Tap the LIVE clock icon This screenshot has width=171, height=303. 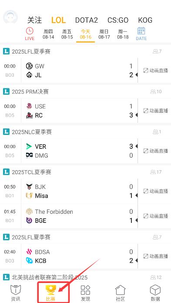[x=30, y=31]
